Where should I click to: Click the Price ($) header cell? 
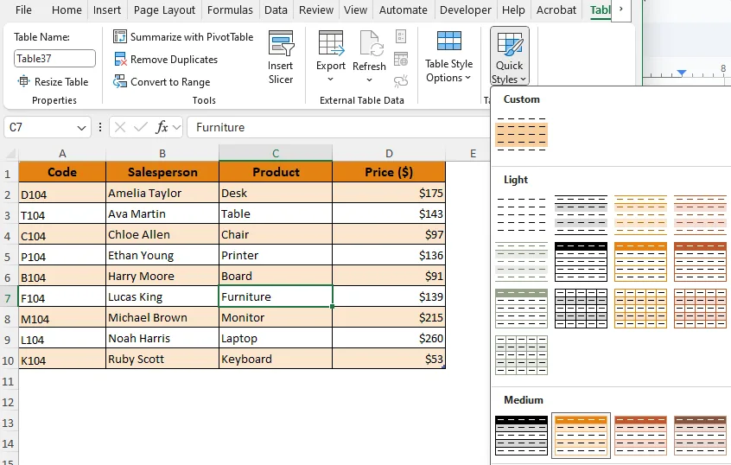point(389,172)
